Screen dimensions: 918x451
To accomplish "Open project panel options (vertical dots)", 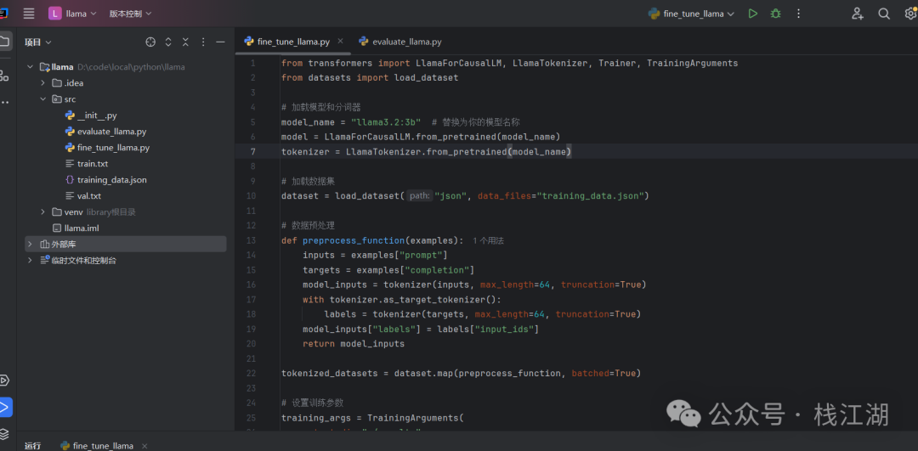I will click(203, 42).
